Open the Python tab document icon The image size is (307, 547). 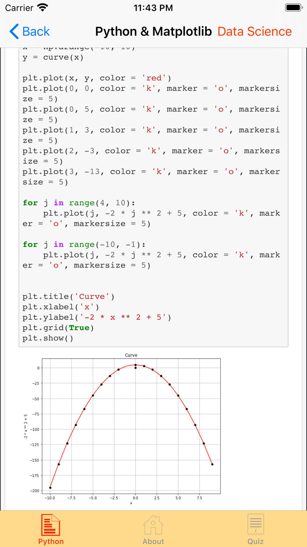click(x=51, y=525)
